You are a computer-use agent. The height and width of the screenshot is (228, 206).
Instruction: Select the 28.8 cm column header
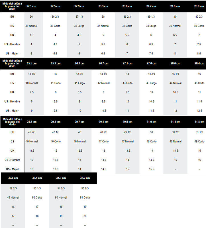31,122
